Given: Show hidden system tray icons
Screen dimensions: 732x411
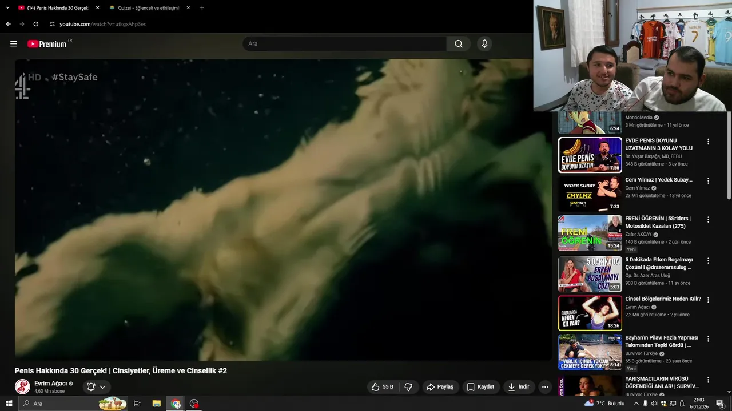Looking at the screenshot, I should click(636, 404).
